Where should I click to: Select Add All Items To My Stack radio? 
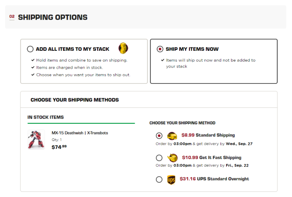(30, 49)
